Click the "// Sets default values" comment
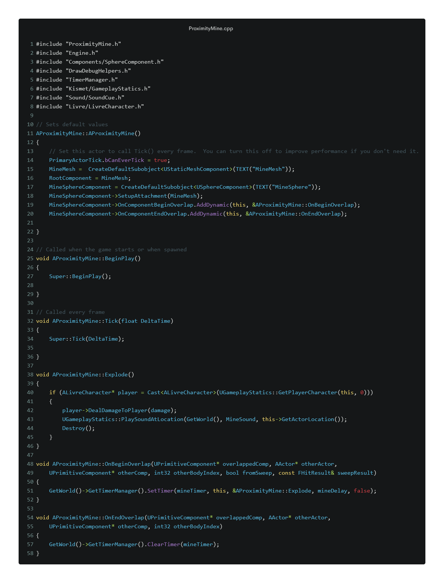 click(x=72, y=124)
